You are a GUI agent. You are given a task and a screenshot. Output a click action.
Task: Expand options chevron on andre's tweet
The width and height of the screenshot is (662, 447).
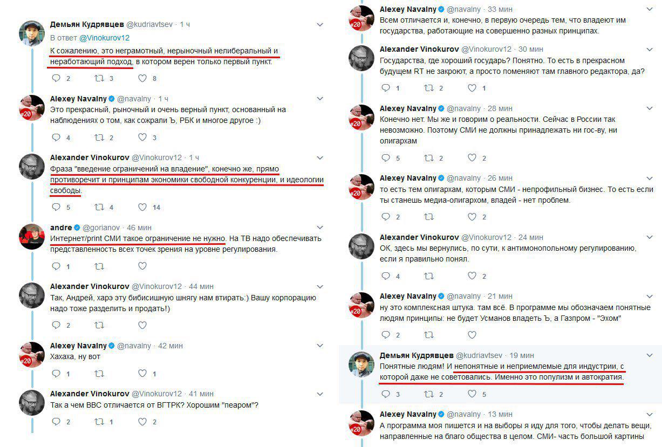click(320, 228)
